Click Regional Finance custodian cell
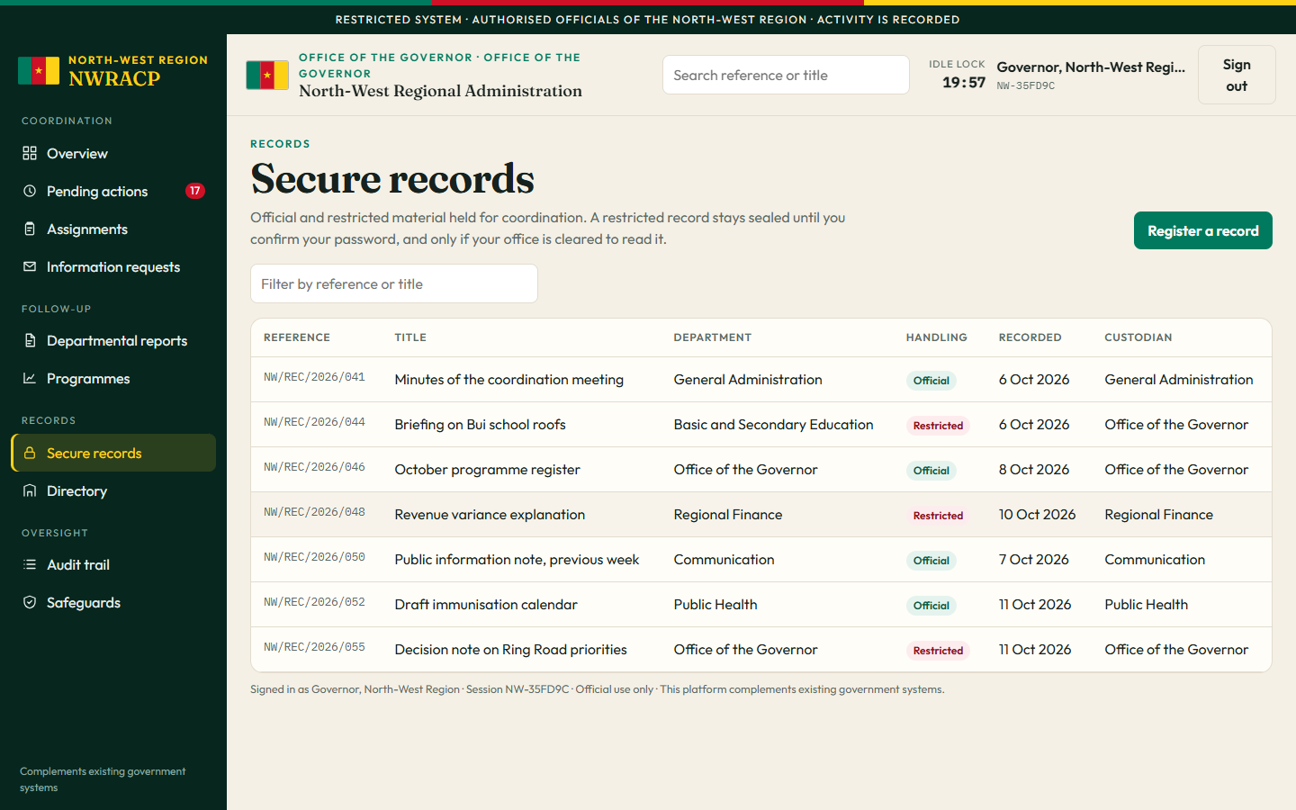Screen dimensions: 1296x810 pyautogui.click(x=1159, y=515)
